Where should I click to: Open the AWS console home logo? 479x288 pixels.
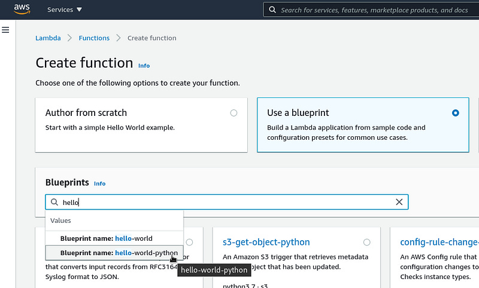pyautogui.click(x=22, y=9)
